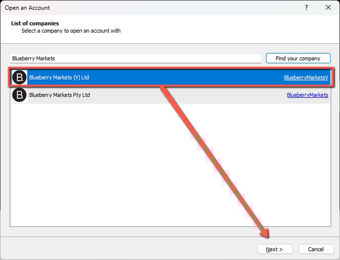Open the help question mark button

(306, 7)
